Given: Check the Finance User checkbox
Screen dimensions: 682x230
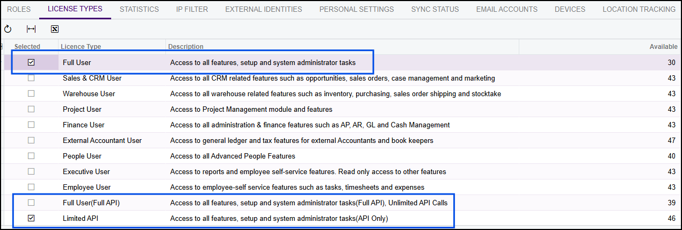Looking at the screenshot, I should pos(31,125).
